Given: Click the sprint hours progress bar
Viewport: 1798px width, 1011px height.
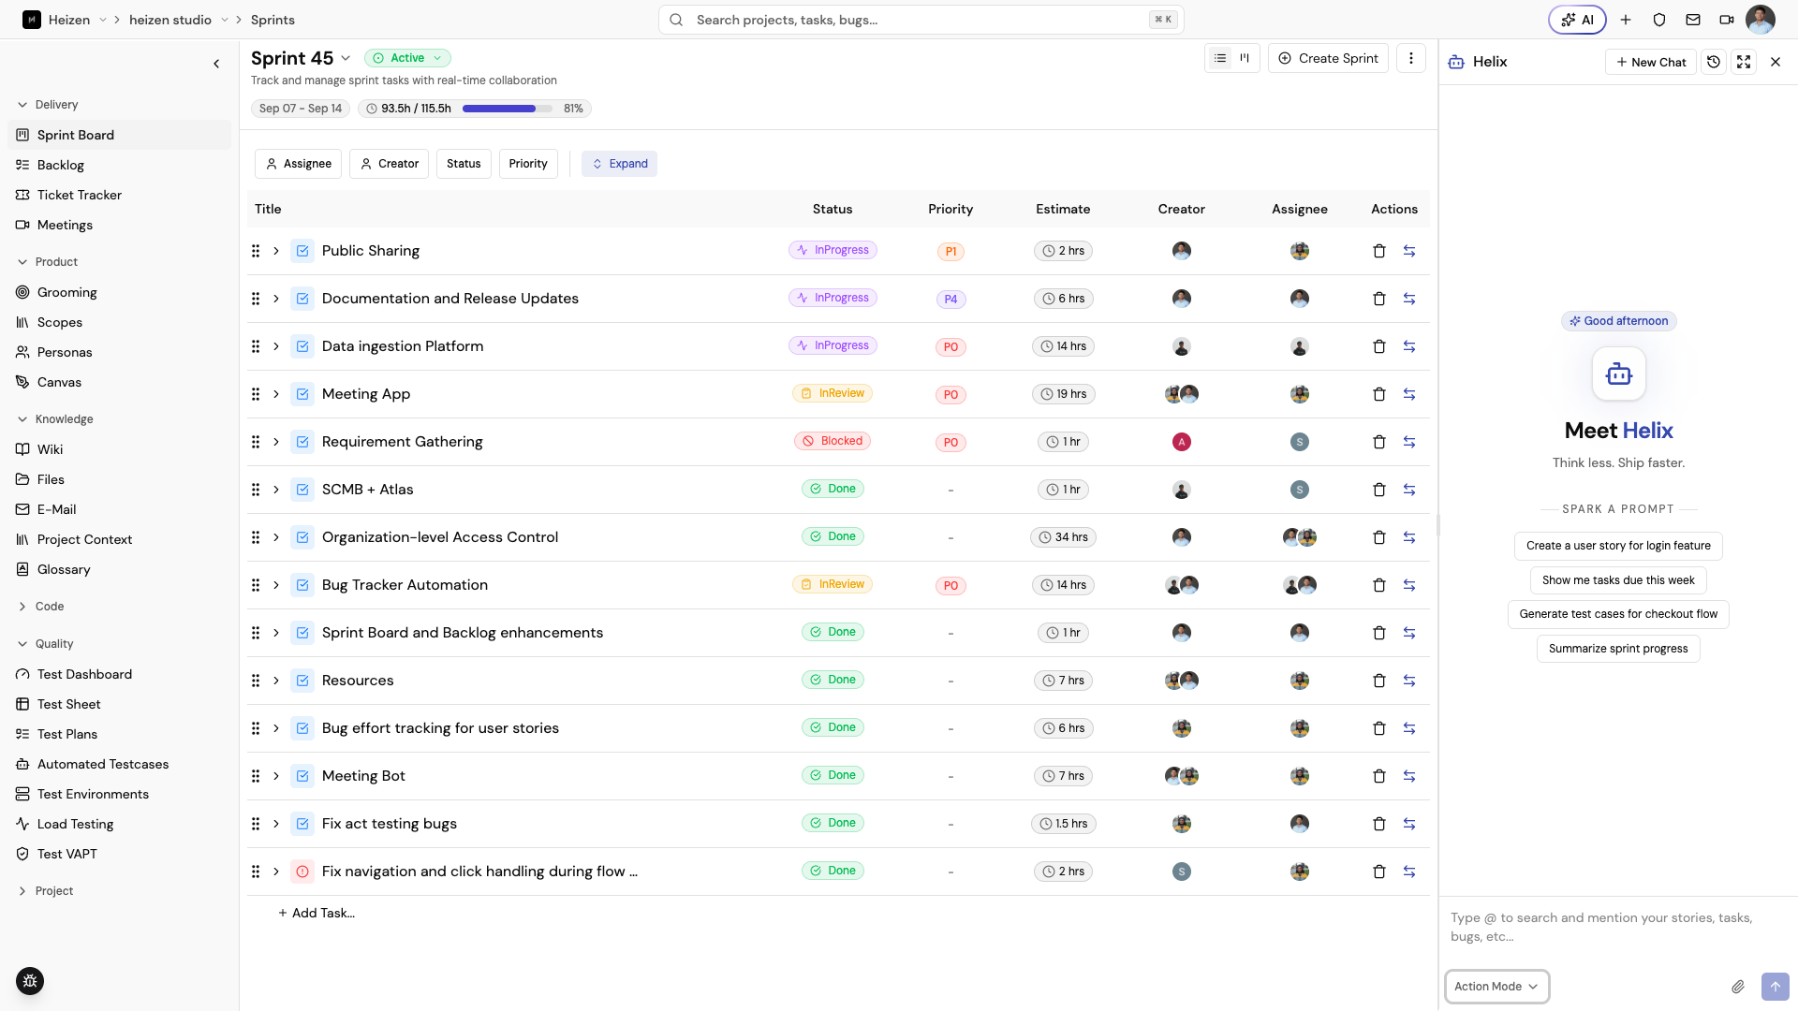Looking at the screenshot, I should [508, 109].
